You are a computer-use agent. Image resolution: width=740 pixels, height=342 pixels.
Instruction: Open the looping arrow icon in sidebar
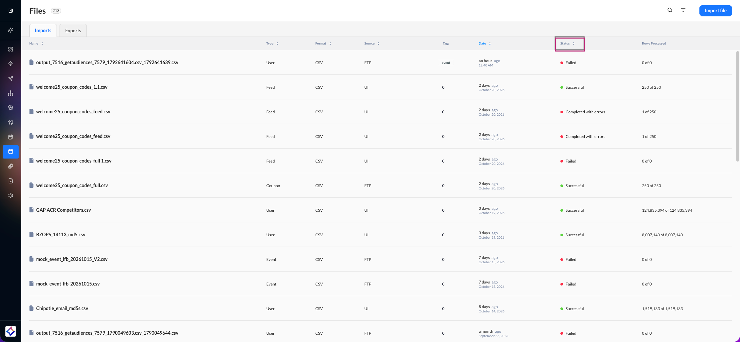click(11, 122)
